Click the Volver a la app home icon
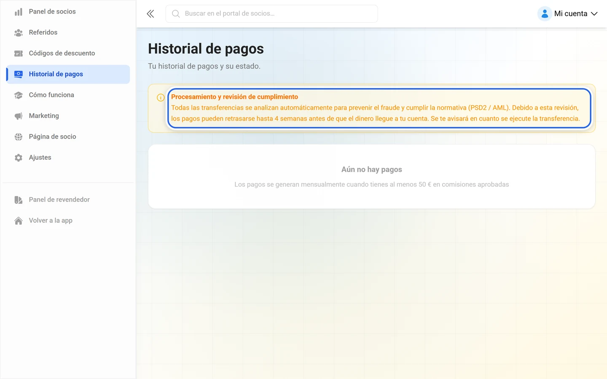This screenshot has height=379, width=607. pyautogui.click(x=19, y=221)
